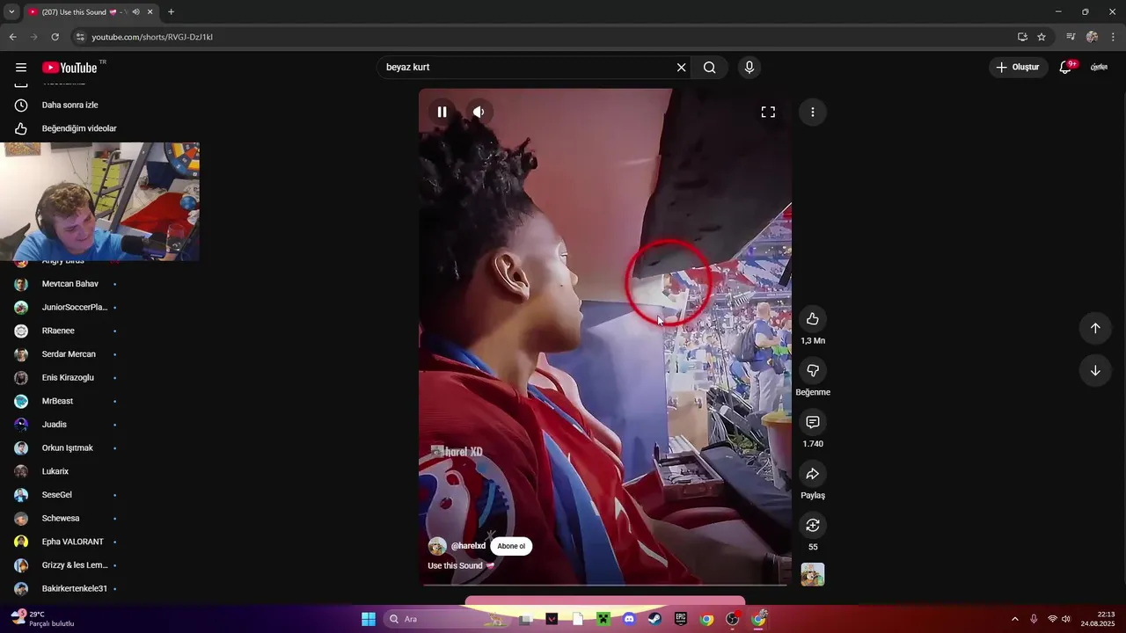Mute the tab via speaker icon
Screen dimensions: 1126x633
coord(135,11)
